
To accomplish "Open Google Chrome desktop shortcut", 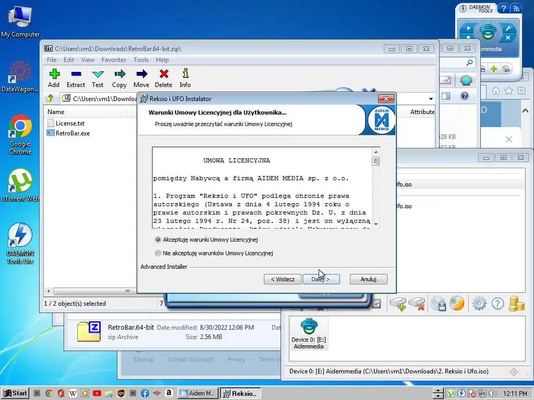I will click(x=20, y=134).
